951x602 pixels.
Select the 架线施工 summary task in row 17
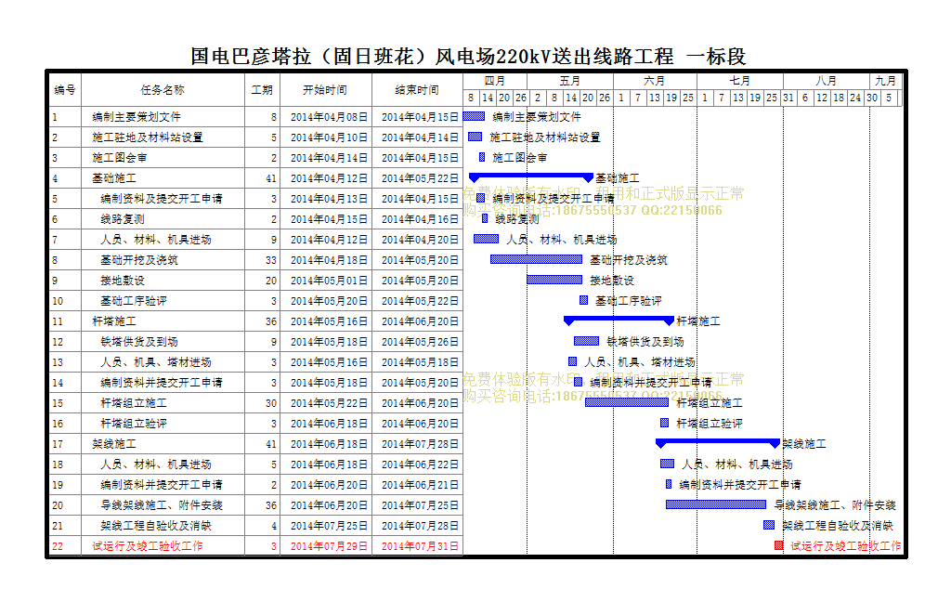[x=114, y=444]
